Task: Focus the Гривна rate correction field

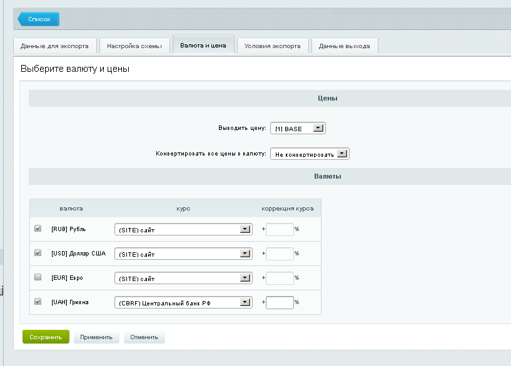Action: click(x=280, y=303)
